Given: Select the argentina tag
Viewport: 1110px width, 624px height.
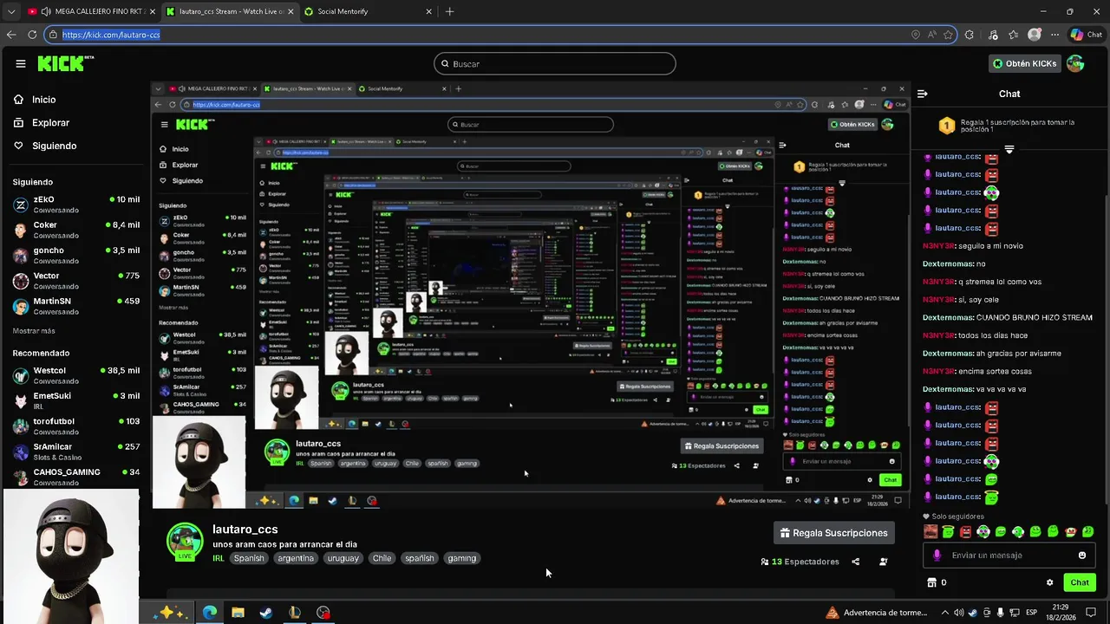Looking at the screenshot, I should click(x=296, y=558).
